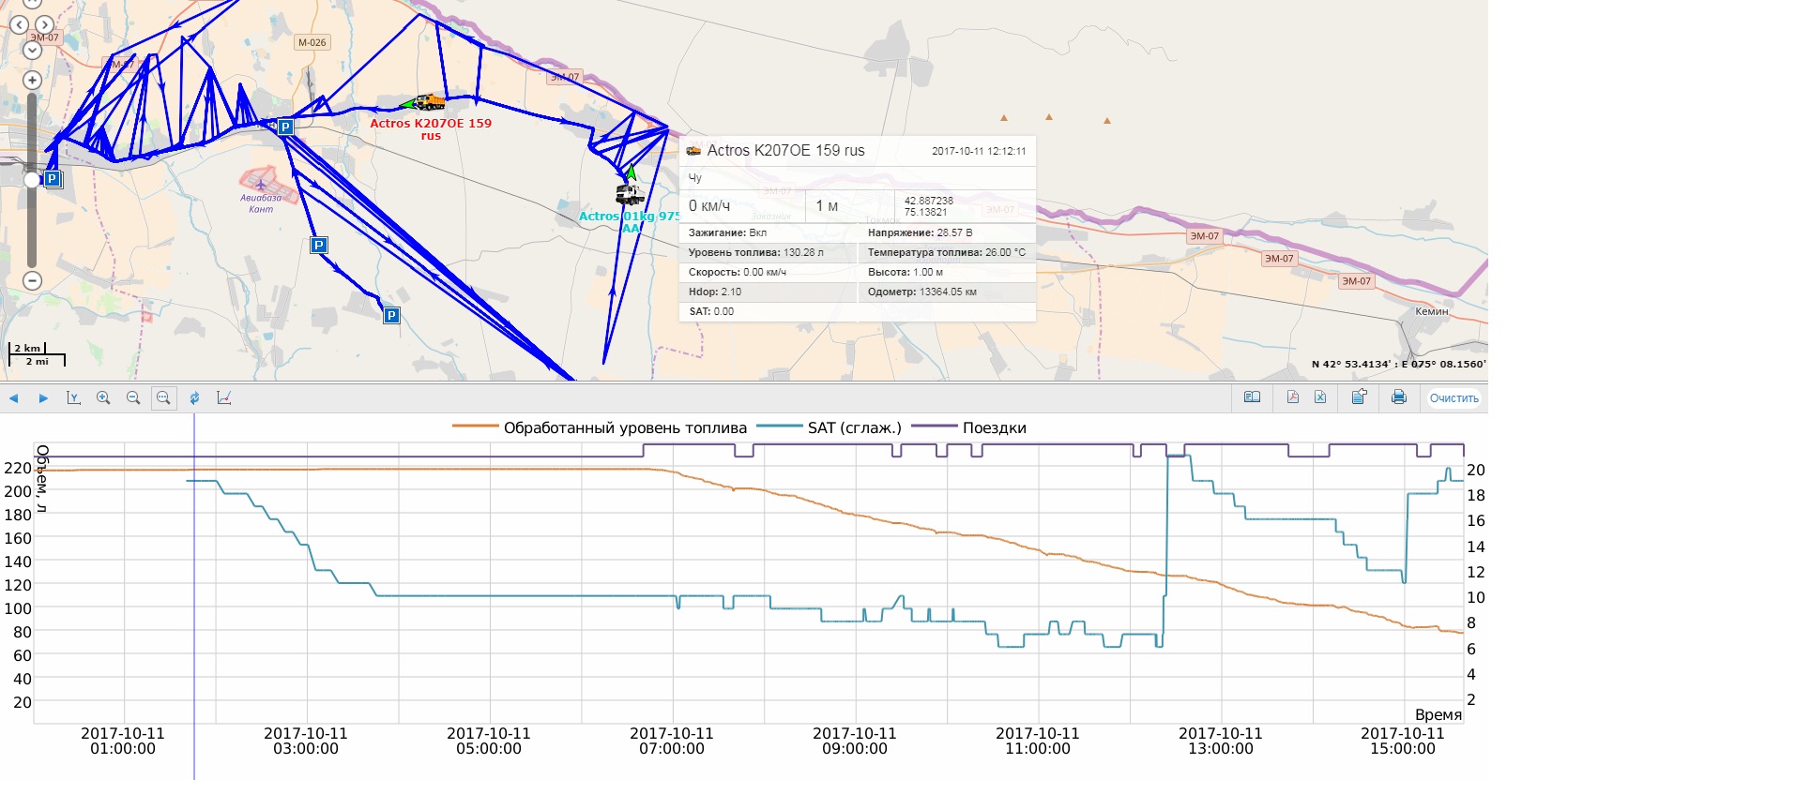Print the report with printer icon
Image resolution: width=1796 pixels, height=794 pixels.
coord(1398,397)
